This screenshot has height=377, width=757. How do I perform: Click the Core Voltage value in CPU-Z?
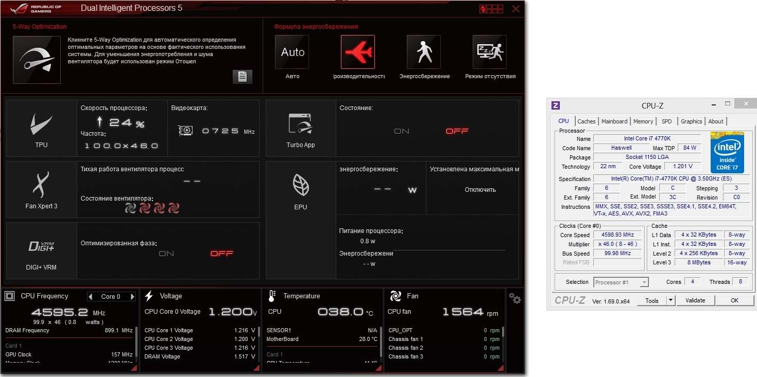[683, 167]
